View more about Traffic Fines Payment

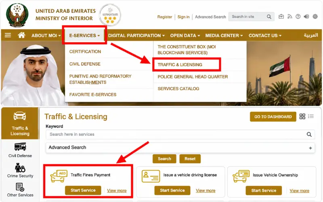[117, 191]
